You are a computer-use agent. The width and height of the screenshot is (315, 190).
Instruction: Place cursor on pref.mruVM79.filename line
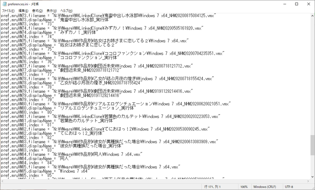97,92
